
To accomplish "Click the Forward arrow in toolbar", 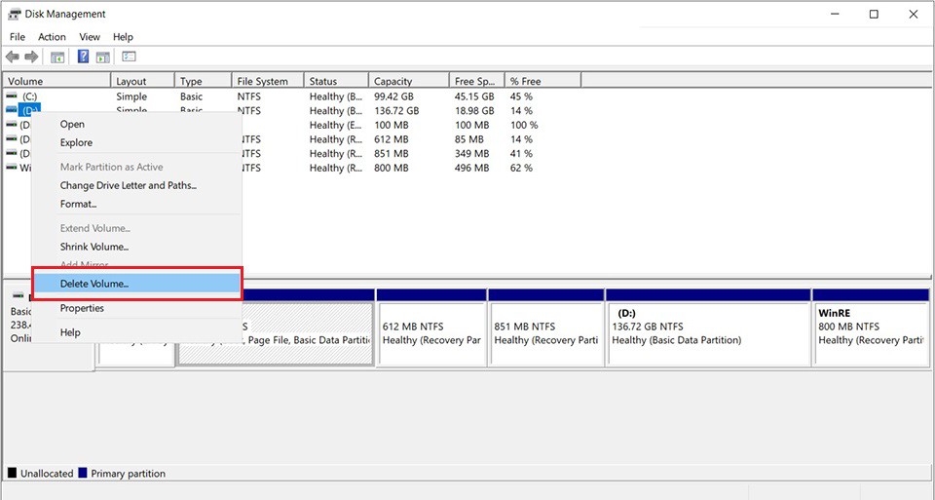I will pos(32,58).
